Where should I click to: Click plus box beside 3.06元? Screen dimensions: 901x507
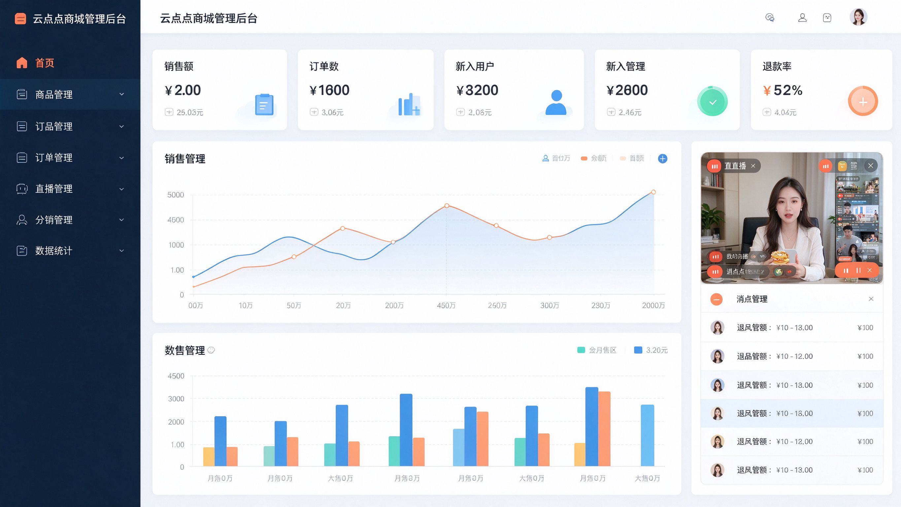[x=314, y=112]
